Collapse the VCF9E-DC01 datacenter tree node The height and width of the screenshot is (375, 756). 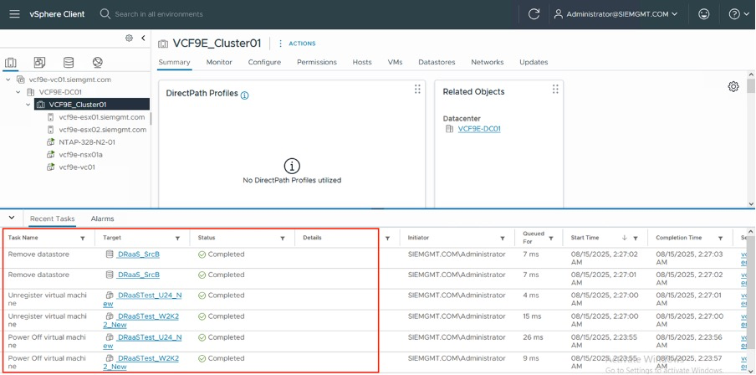point(18,92)
